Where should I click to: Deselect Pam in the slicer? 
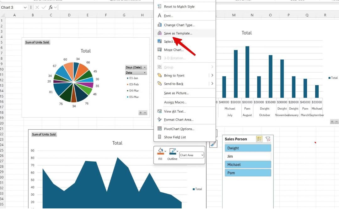click(x=248, y=173)
